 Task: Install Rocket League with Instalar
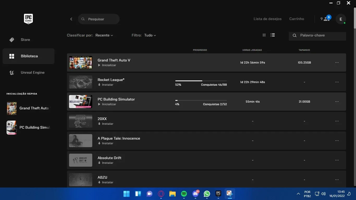coord(106,85)
